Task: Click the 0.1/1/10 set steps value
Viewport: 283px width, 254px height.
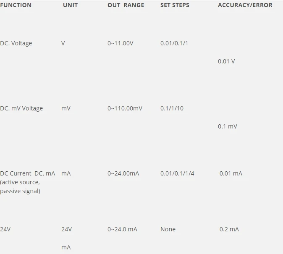Action: tap(172, 108)
